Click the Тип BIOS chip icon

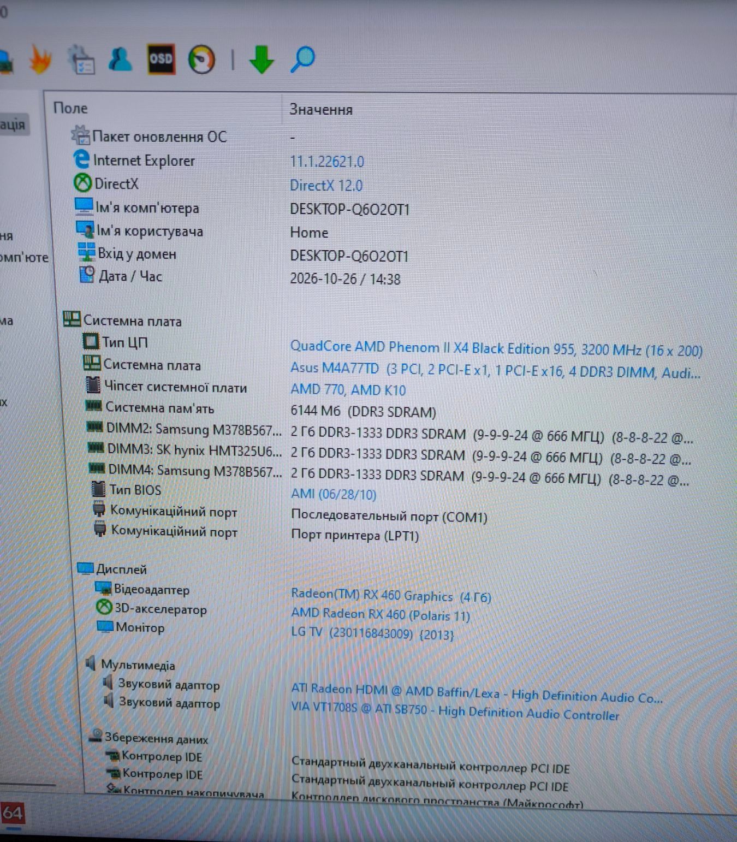(98, 488)
